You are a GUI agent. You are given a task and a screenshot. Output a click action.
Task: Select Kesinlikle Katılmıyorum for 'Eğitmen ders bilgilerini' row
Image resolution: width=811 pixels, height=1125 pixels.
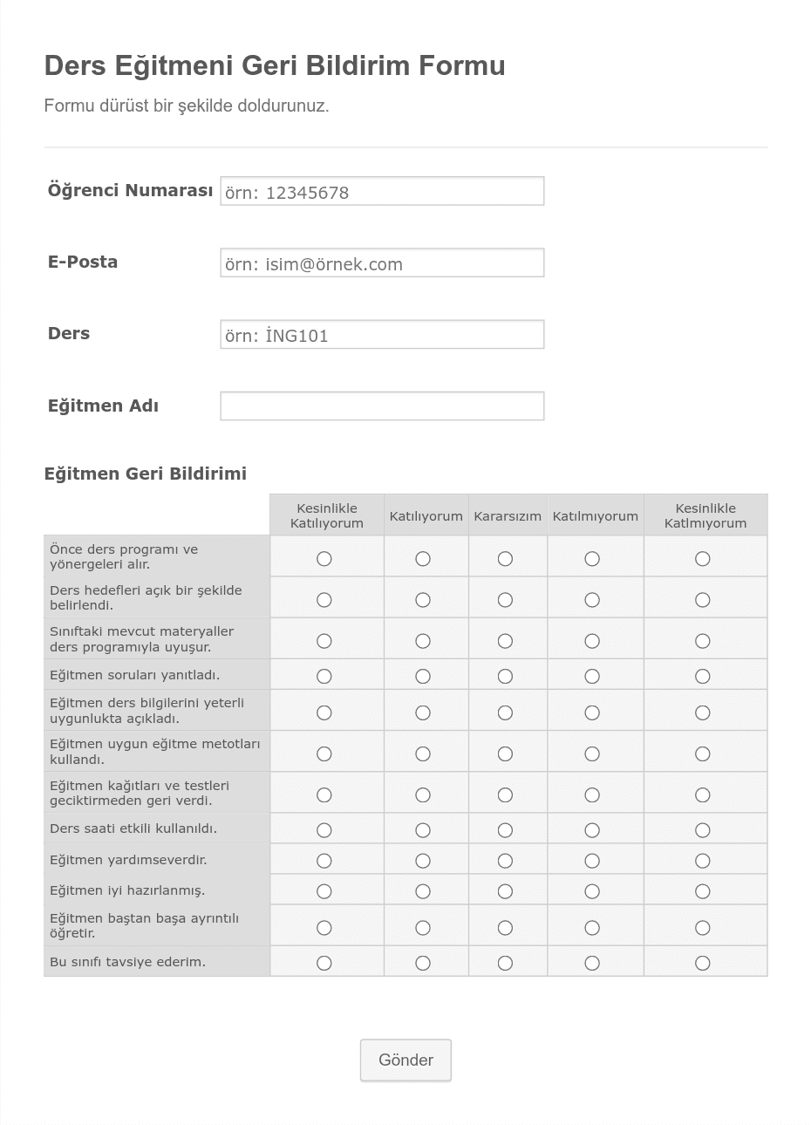point(703,712)
